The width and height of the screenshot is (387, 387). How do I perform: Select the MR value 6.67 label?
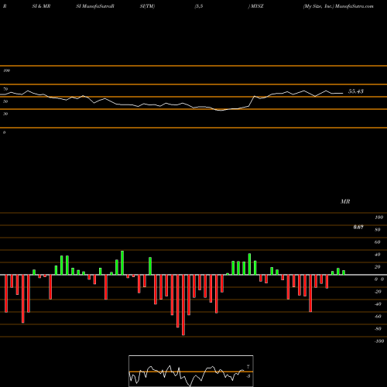(358, 227)
